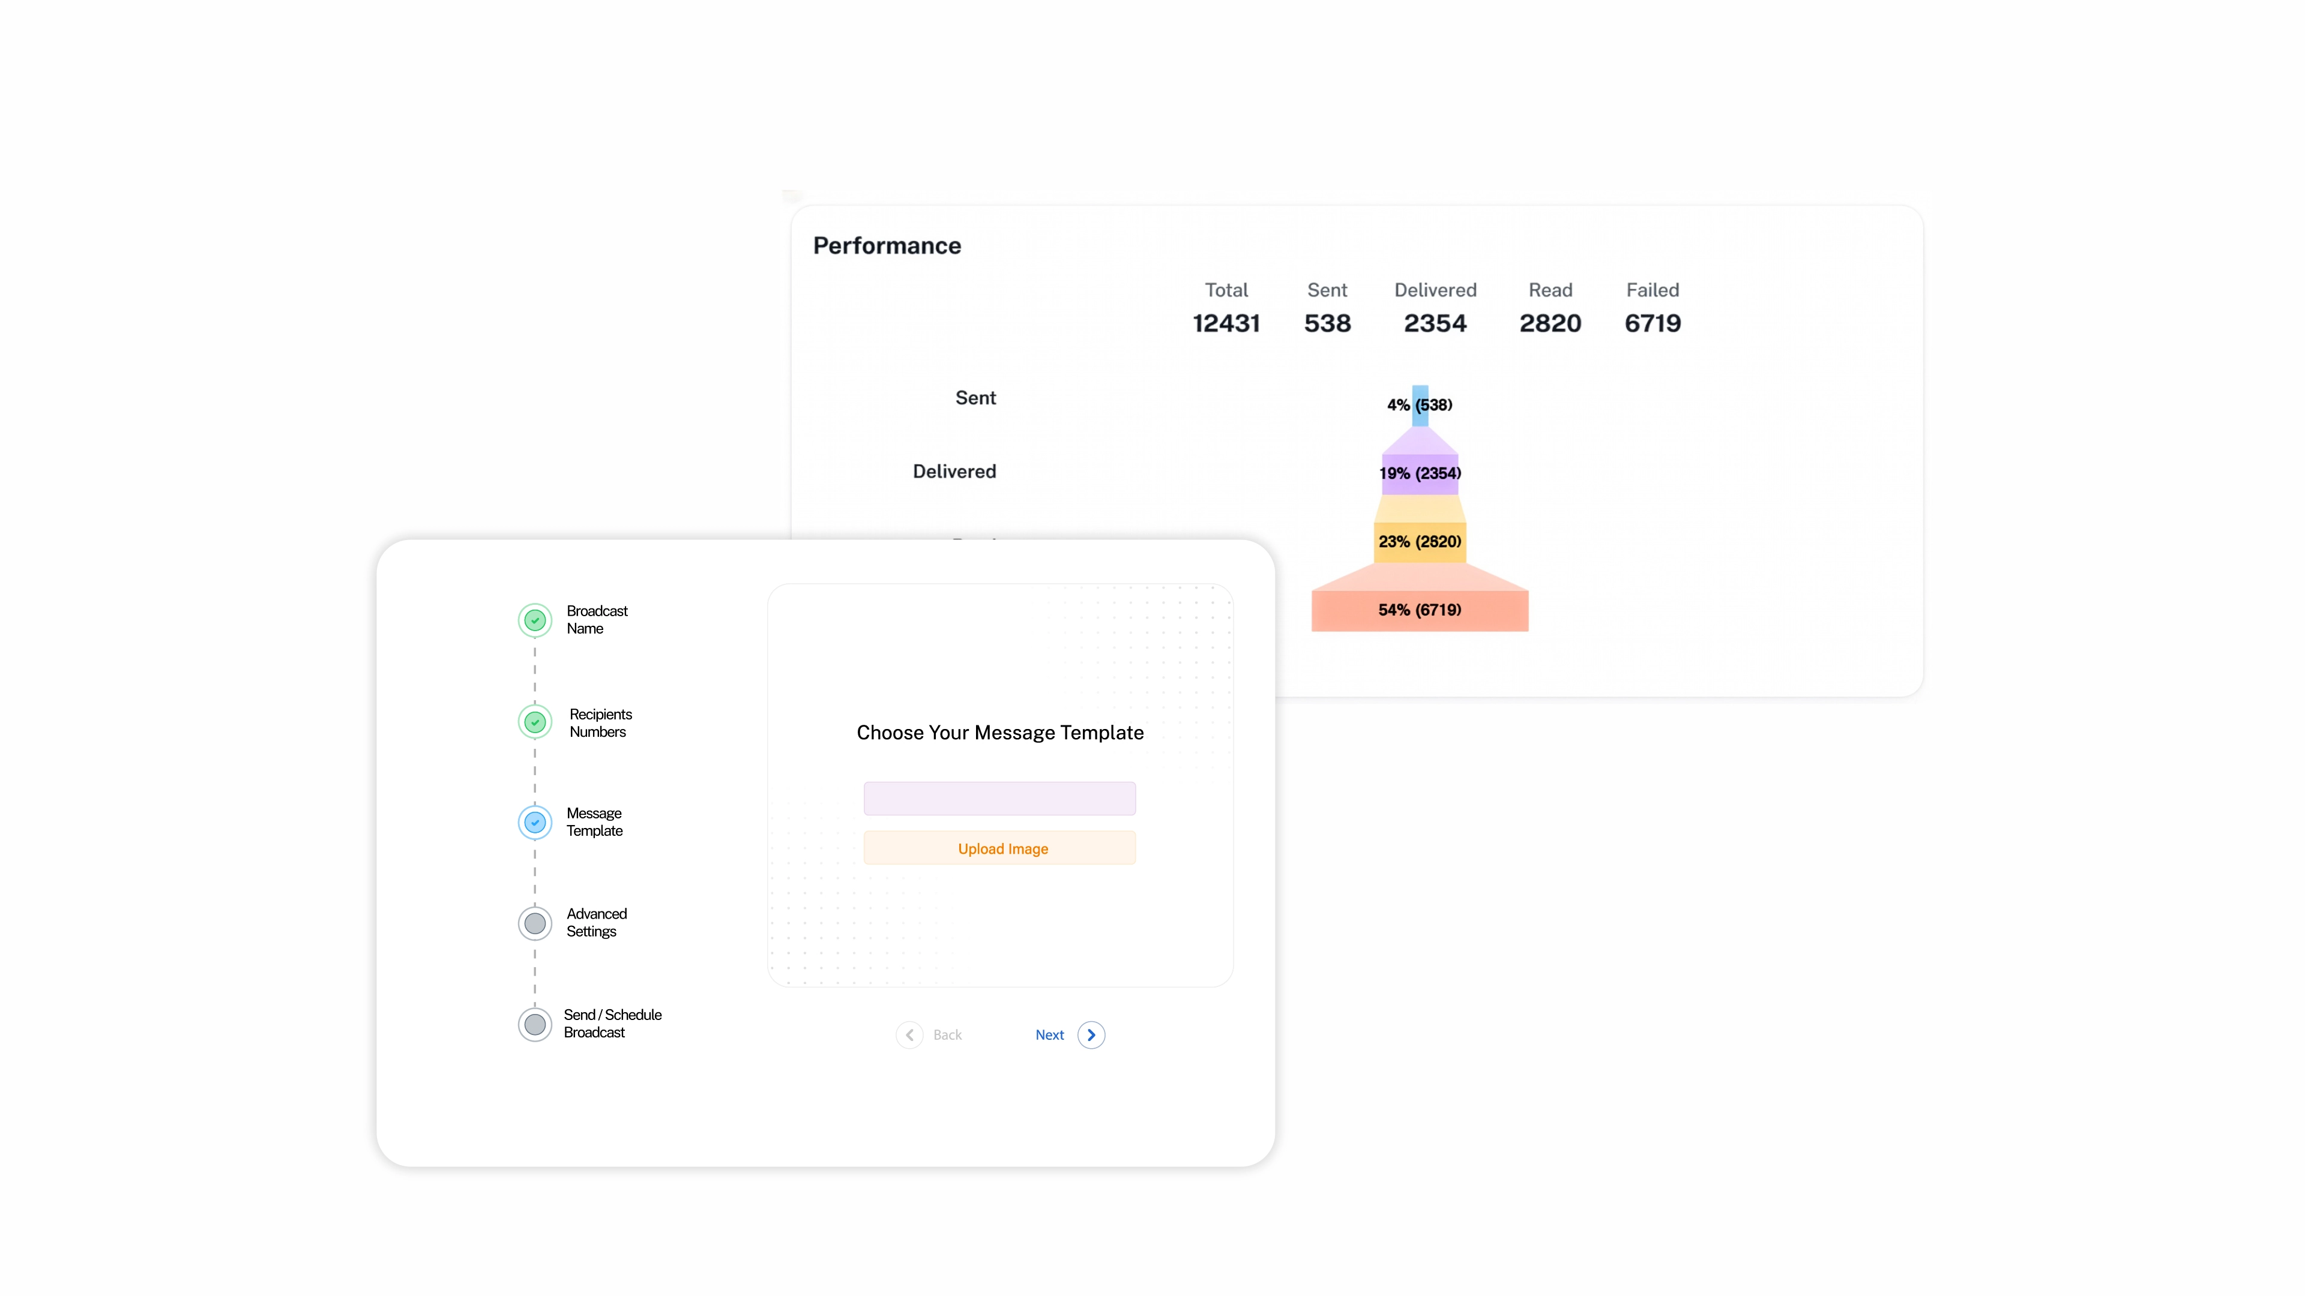Click the Back arrow circle icon
Screen dimensions: 2305x1296
tap(909, 1035)
